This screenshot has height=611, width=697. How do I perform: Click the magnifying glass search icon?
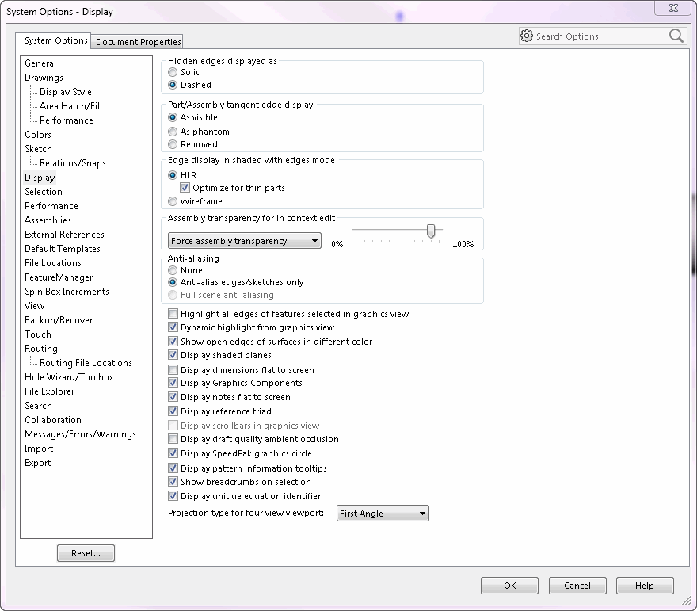pos(676,36)
